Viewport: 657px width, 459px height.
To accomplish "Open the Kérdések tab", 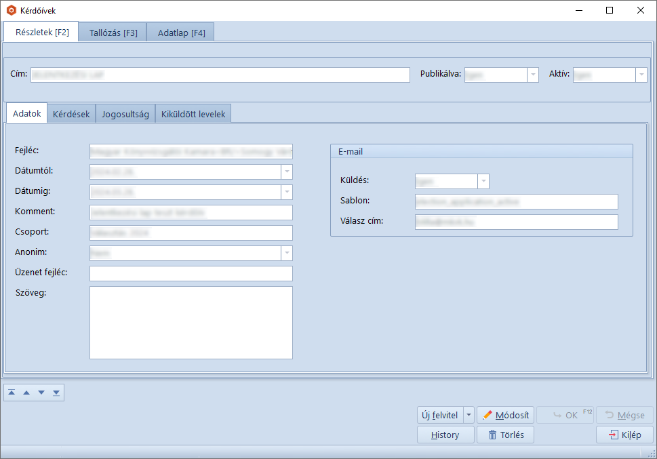I will [71, 114].
